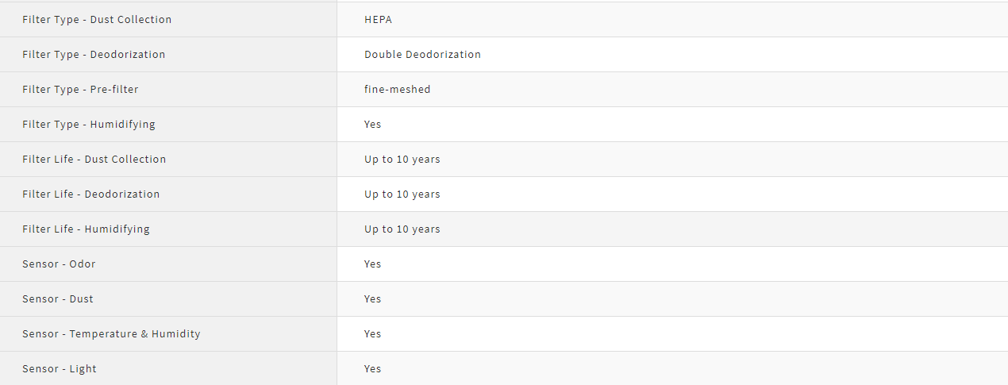Screen dimensions: 1008x385
Task: Click 'Up to 10 years' for Humidifying life
Action: [x=402, y=229]
